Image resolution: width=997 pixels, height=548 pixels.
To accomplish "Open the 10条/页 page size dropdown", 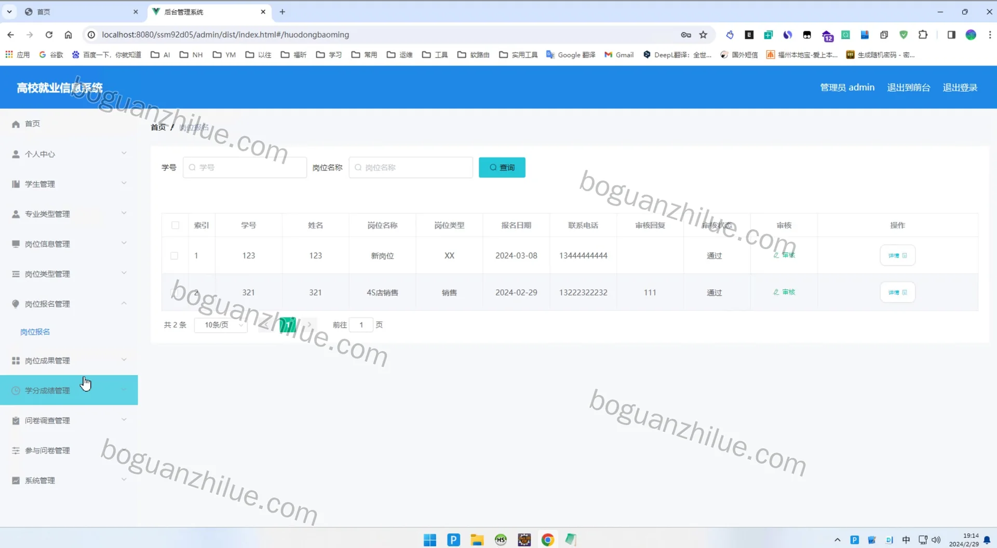I will pyautogui.click(x=221, y=325).
